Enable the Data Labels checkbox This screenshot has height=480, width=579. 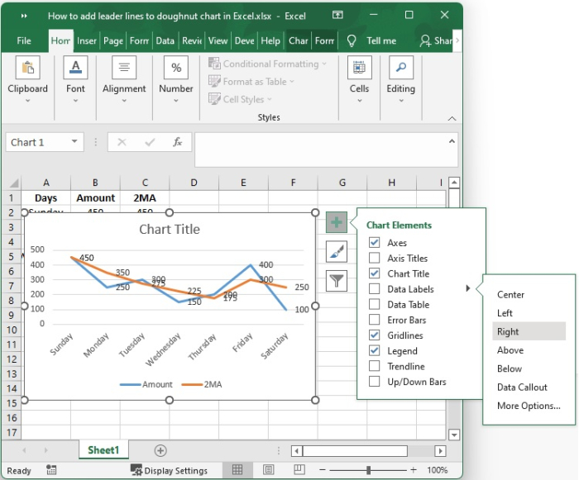click(x=374, y=289)
